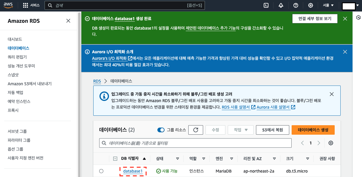Open Exports in Amazon S3 menu item
Screen dimensions: 362x177
[30, 83]
